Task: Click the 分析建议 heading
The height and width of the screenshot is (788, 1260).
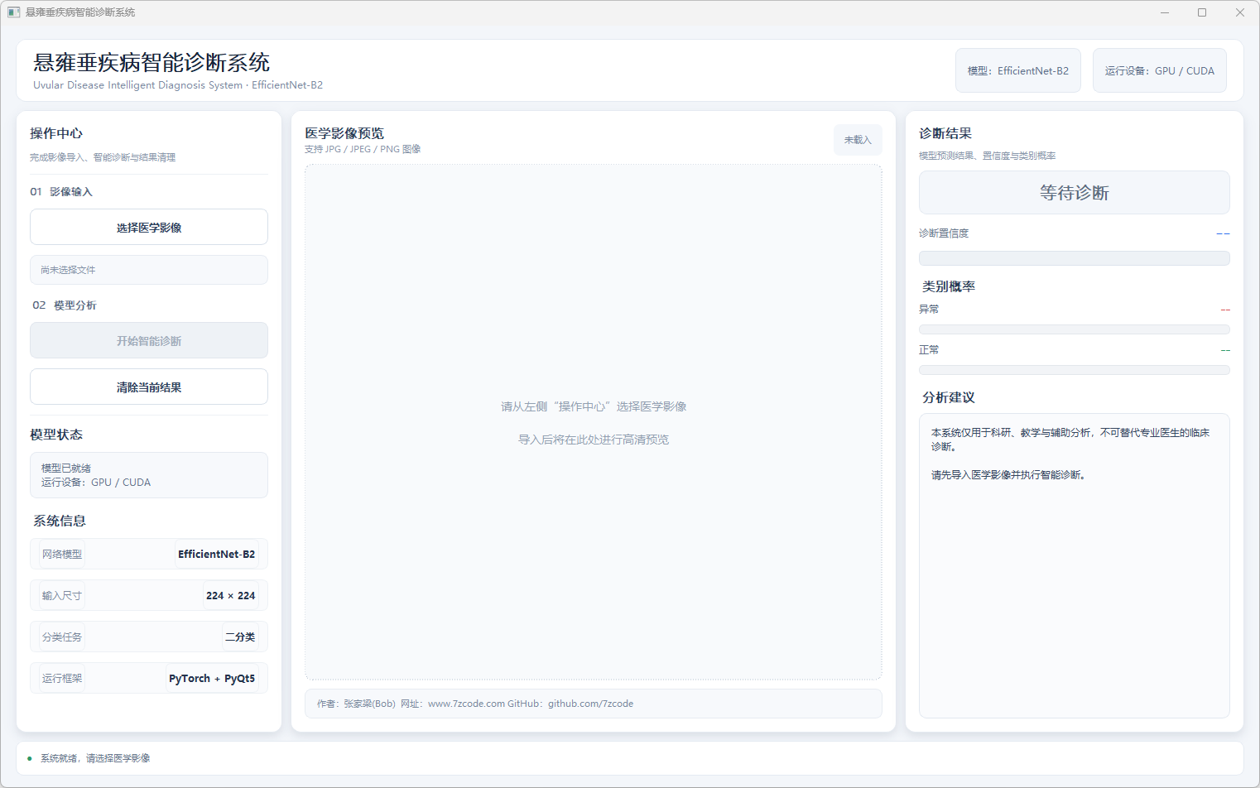Action: 949,397
